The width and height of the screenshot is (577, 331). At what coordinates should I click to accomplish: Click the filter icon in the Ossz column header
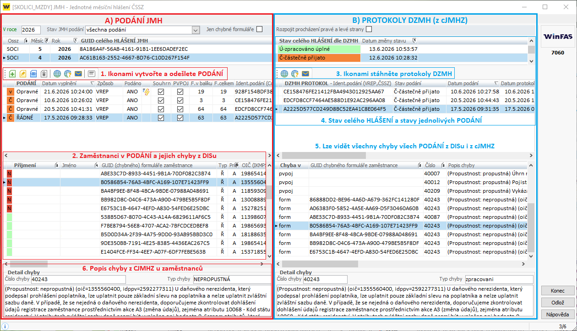(x=26, y=40)
